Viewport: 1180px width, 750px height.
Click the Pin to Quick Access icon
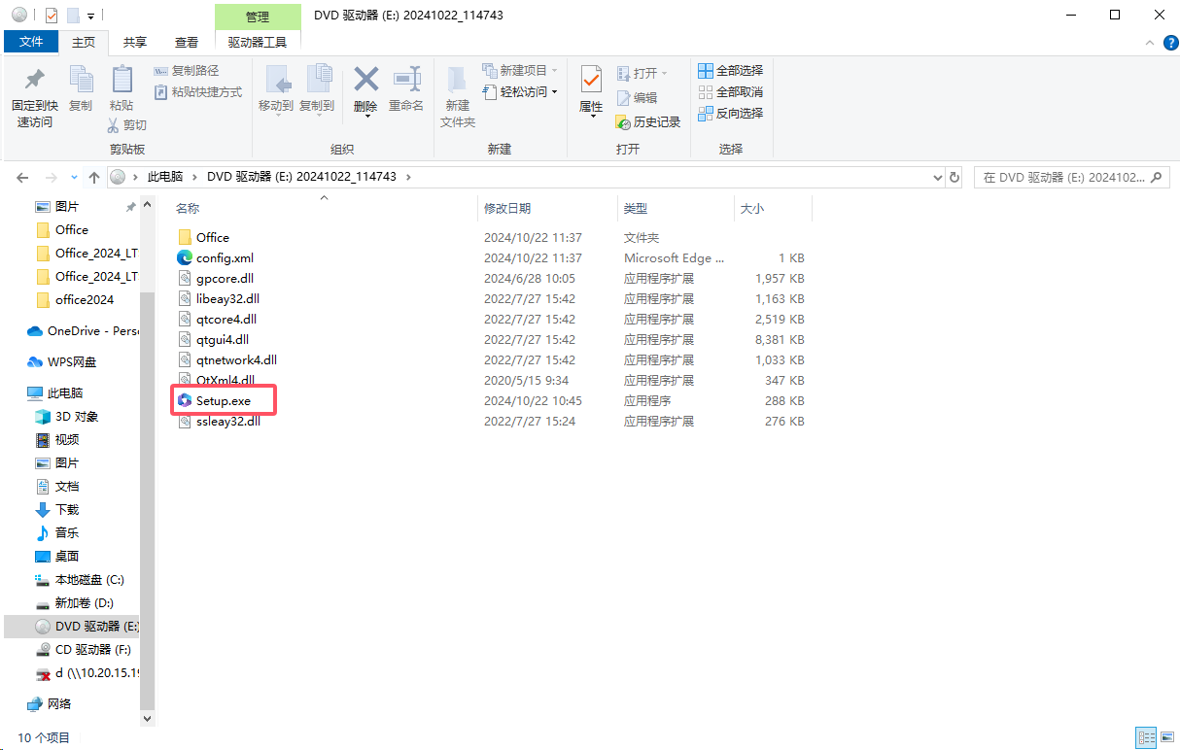coord(34,80)
